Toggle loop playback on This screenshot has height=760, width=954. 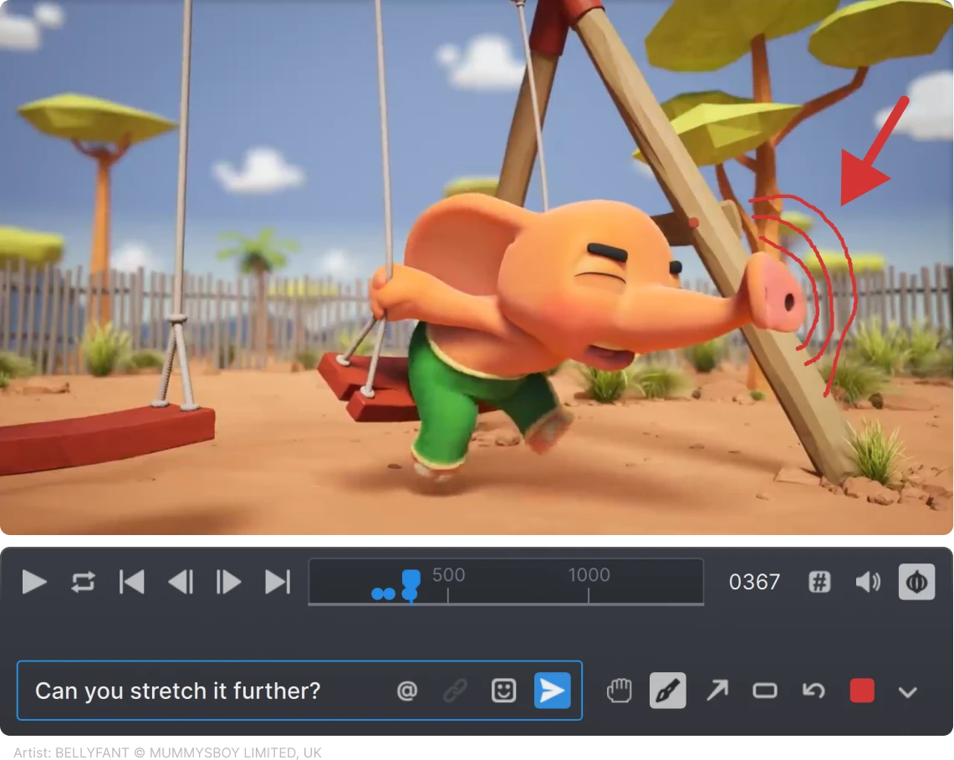tap(83, 582)
